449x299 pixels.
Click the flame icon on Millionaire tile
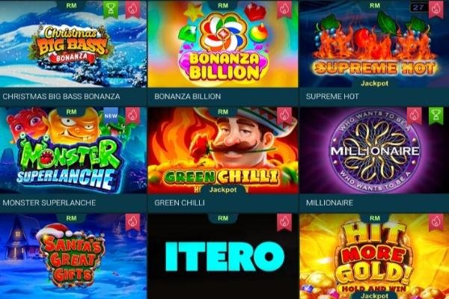tap(414, 116)
